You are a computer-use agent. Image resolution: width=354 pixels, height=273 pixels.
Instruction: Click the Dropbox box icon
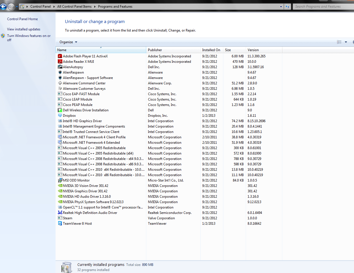click(x=60, y=116)
